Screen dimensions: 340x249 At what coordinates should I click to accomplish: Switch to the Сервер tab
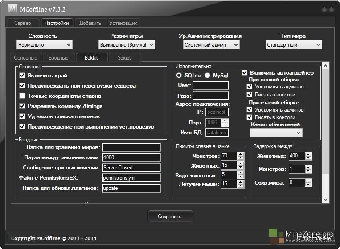click(x=23, y=23)
